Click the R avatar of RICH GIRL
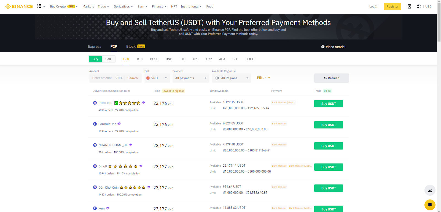This screenshot has height=212, width=441. click(95, 103)
